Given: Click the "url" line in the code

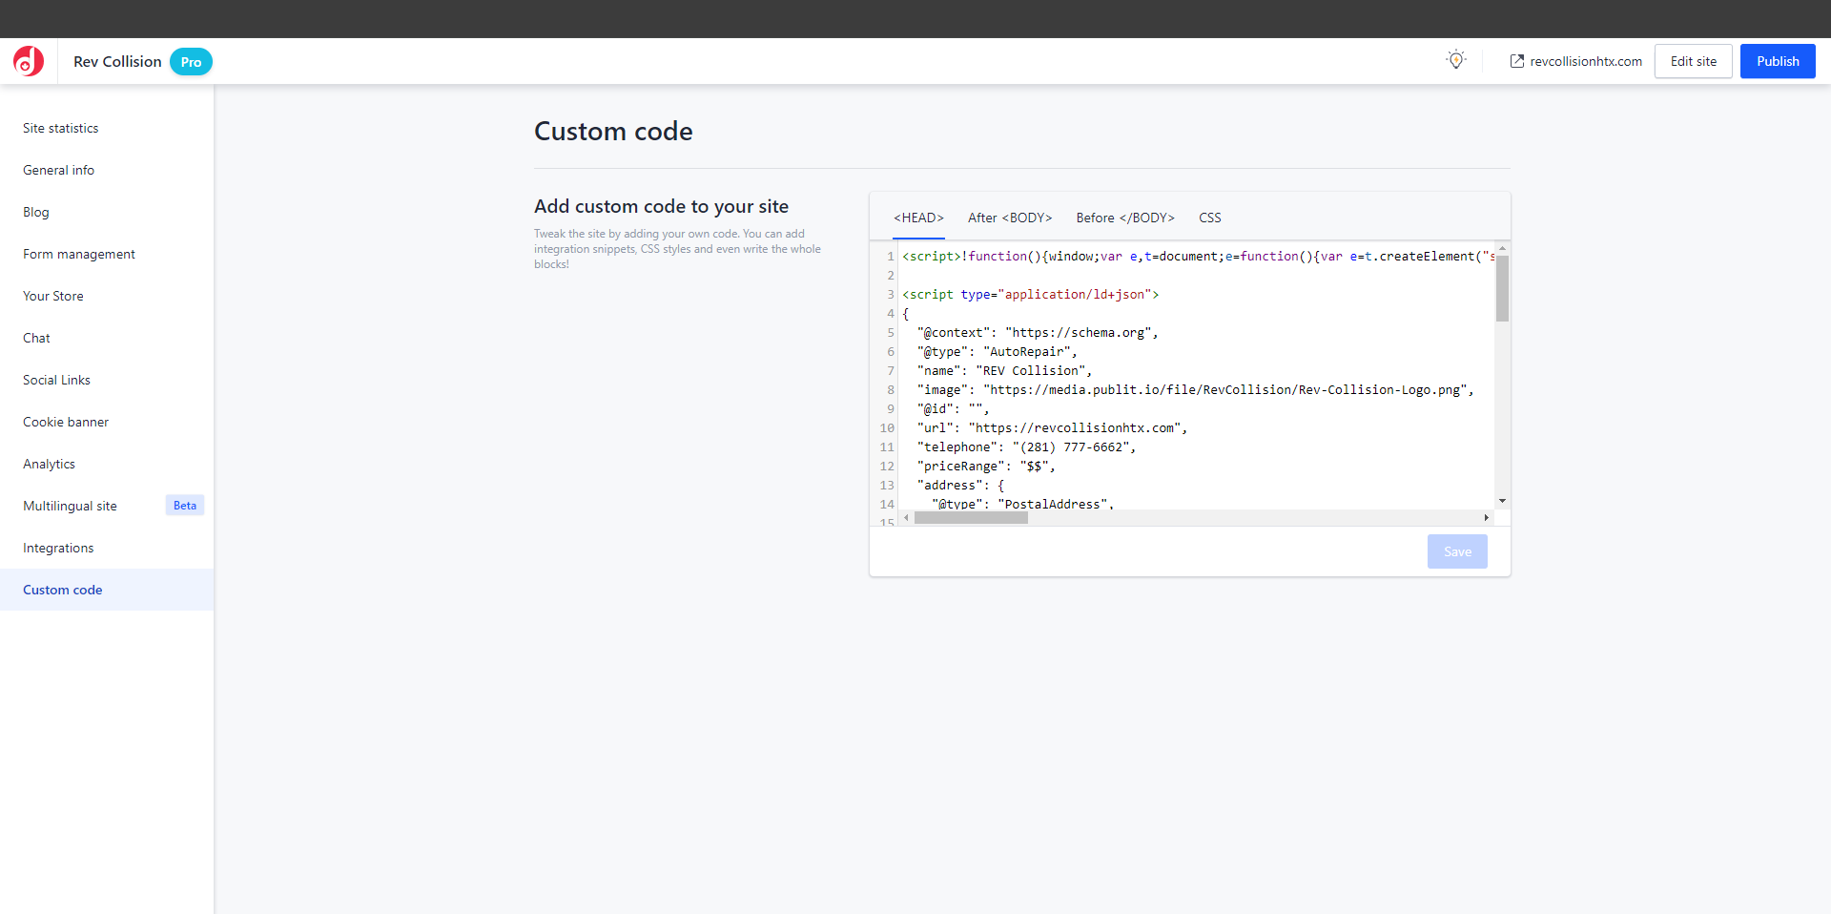Looking at the screenshot, I should coord(1052,428).
